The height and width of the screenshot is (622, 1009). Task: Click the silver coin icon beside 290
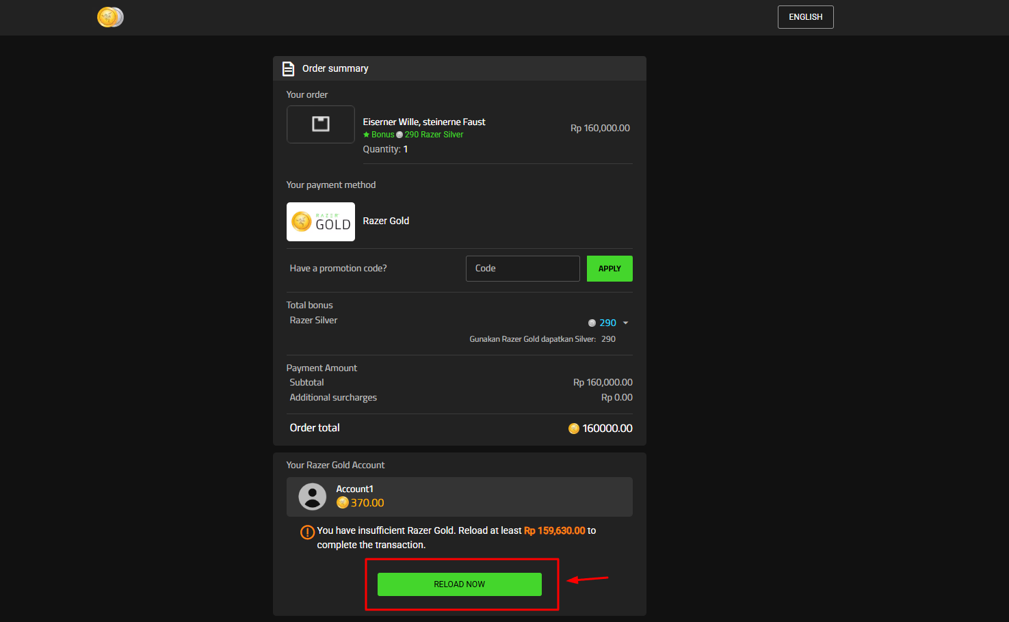coord(592,323)
